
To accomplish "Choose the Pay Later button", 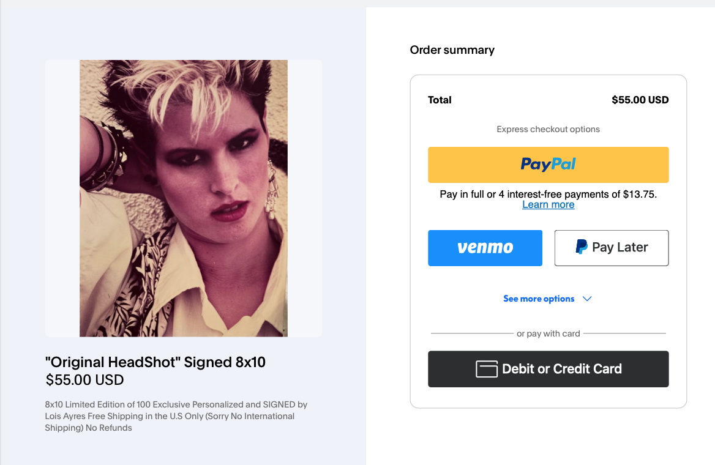I will 612,248.
